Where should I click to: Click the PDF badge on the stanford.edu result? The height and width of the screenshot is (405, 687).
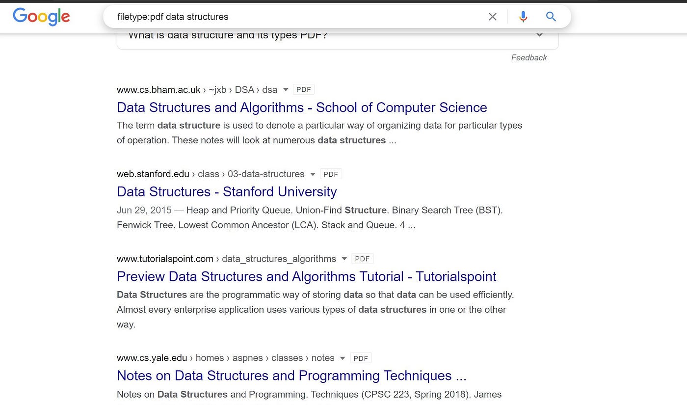pos(331,174)
